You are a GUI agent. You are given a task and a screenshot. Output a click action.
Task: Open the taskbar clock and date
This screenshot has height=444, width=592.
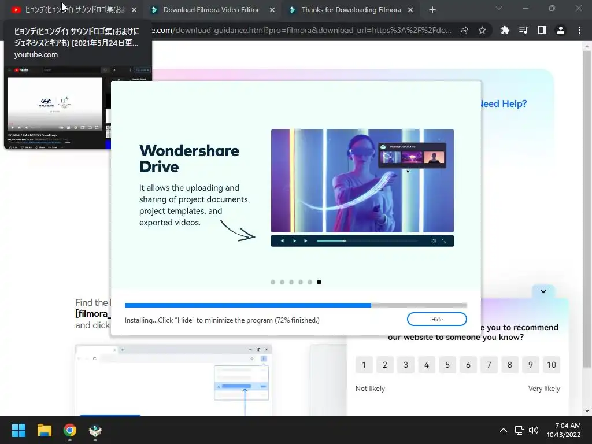pos(564,430)
